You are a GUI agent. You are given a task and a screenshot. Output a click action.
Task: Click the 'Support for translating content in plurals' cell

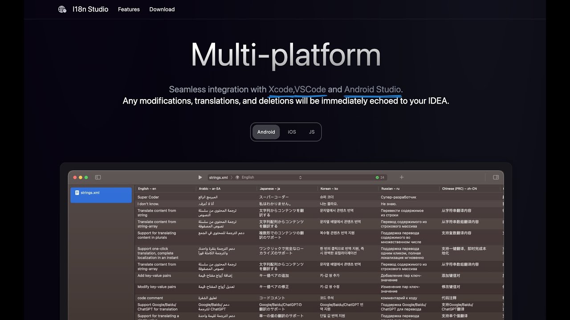pyautogui.click(x=157, y=235)
